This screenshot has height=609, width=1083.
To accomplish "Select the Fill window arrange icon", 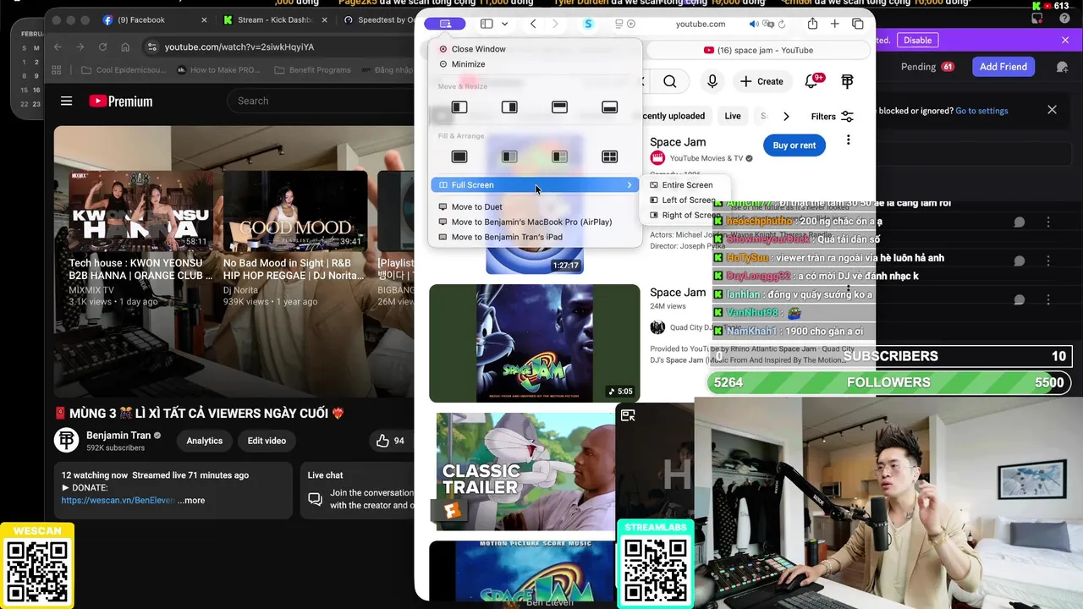I will click(459, 156).
